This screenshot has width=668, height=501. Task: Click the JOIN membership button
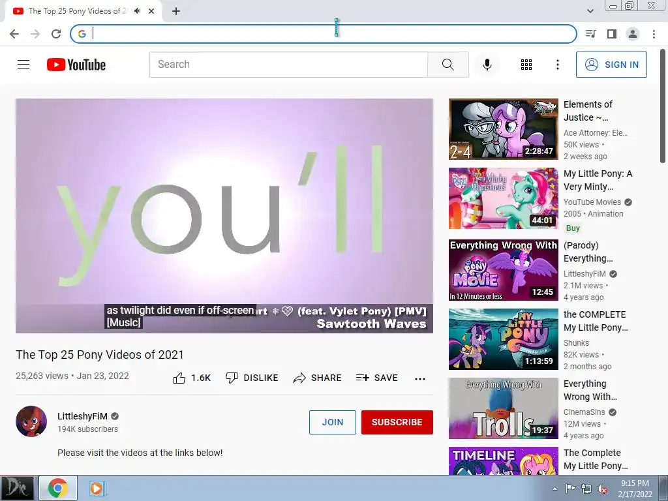point(332,422)
